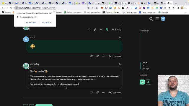Open the дискобот username link
This screenshot has height=106, width=189.
point(35,64)
